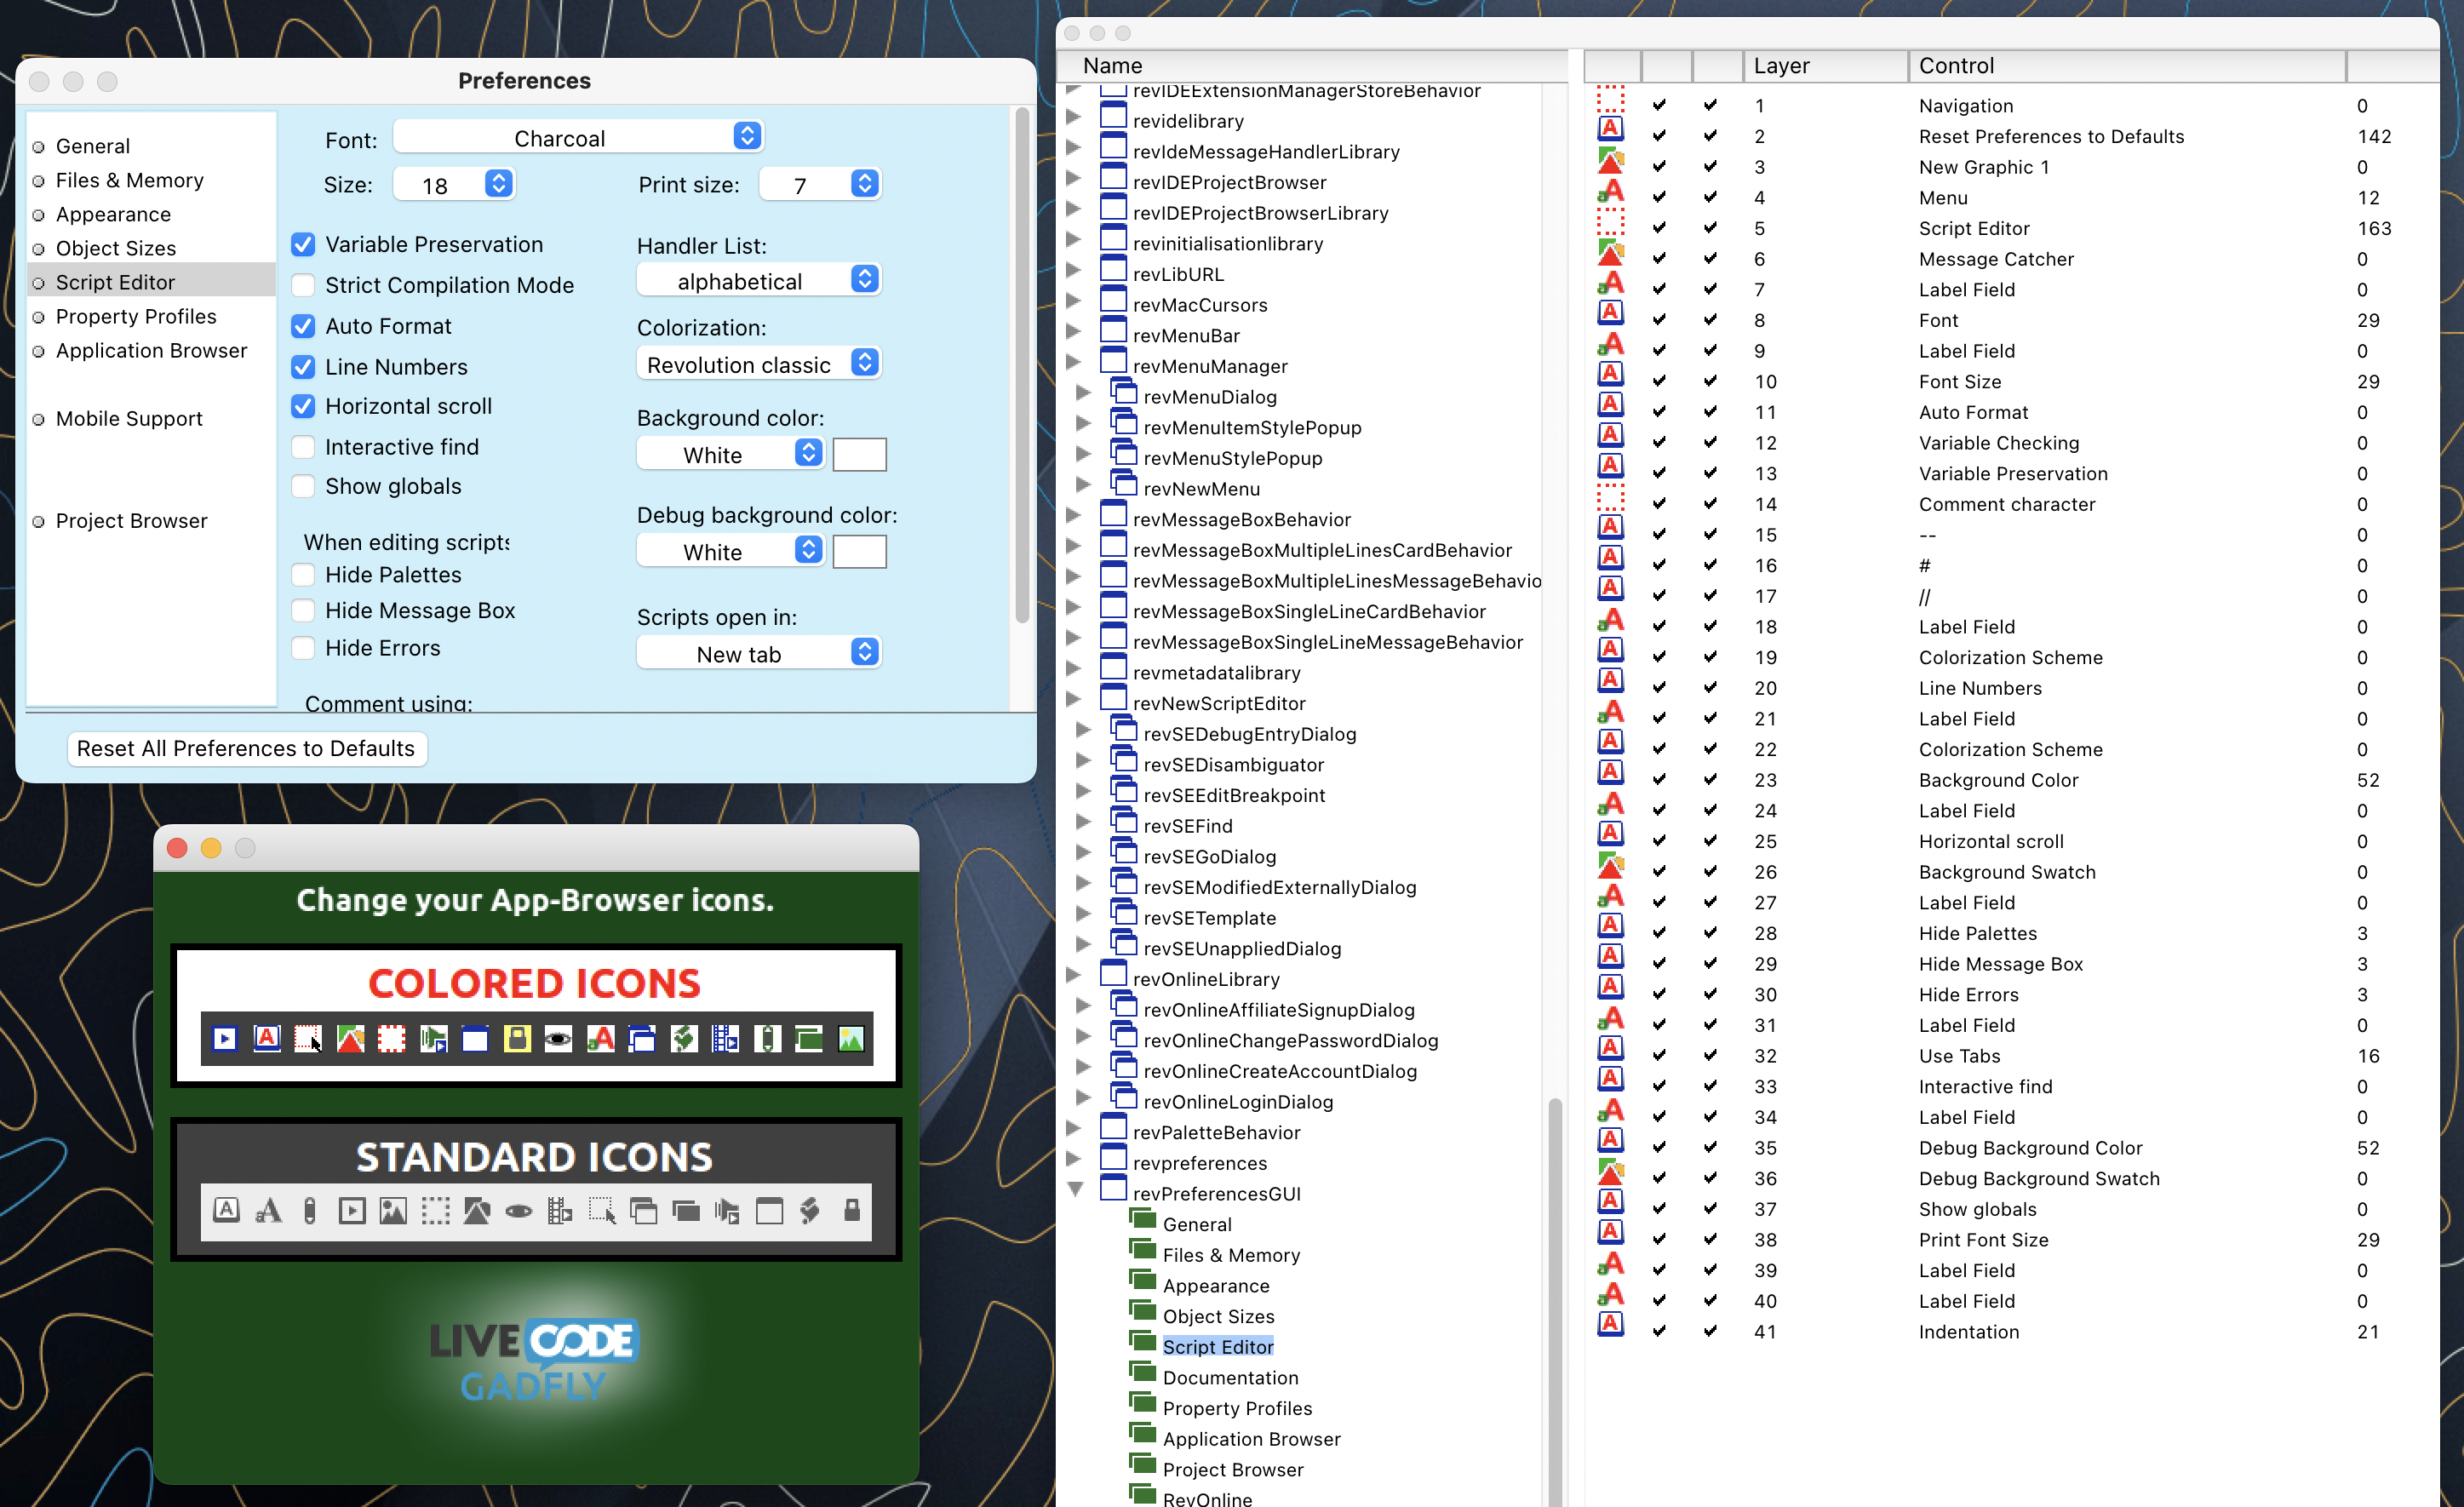Click the eye icon in the colored icons strip

[558, 1039]
